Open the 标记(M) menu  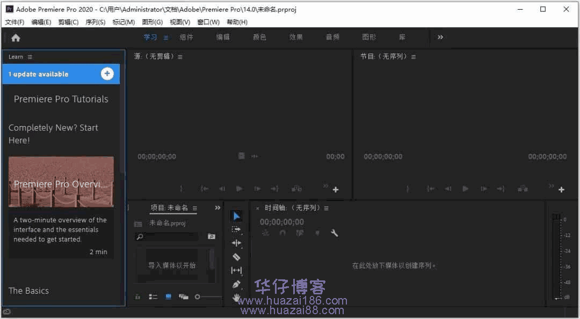click(124, 22)
